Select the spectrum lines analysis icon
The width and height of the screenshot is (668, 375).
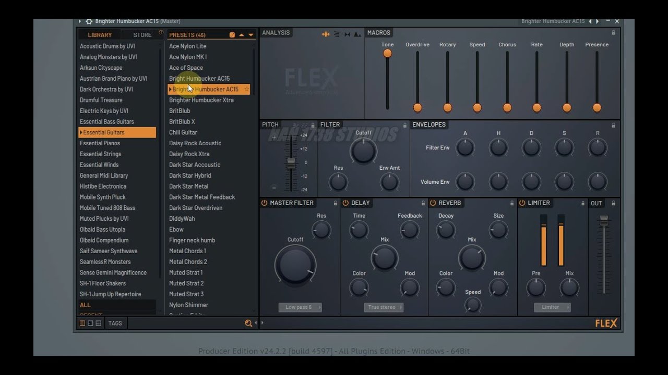coord(337,34)
